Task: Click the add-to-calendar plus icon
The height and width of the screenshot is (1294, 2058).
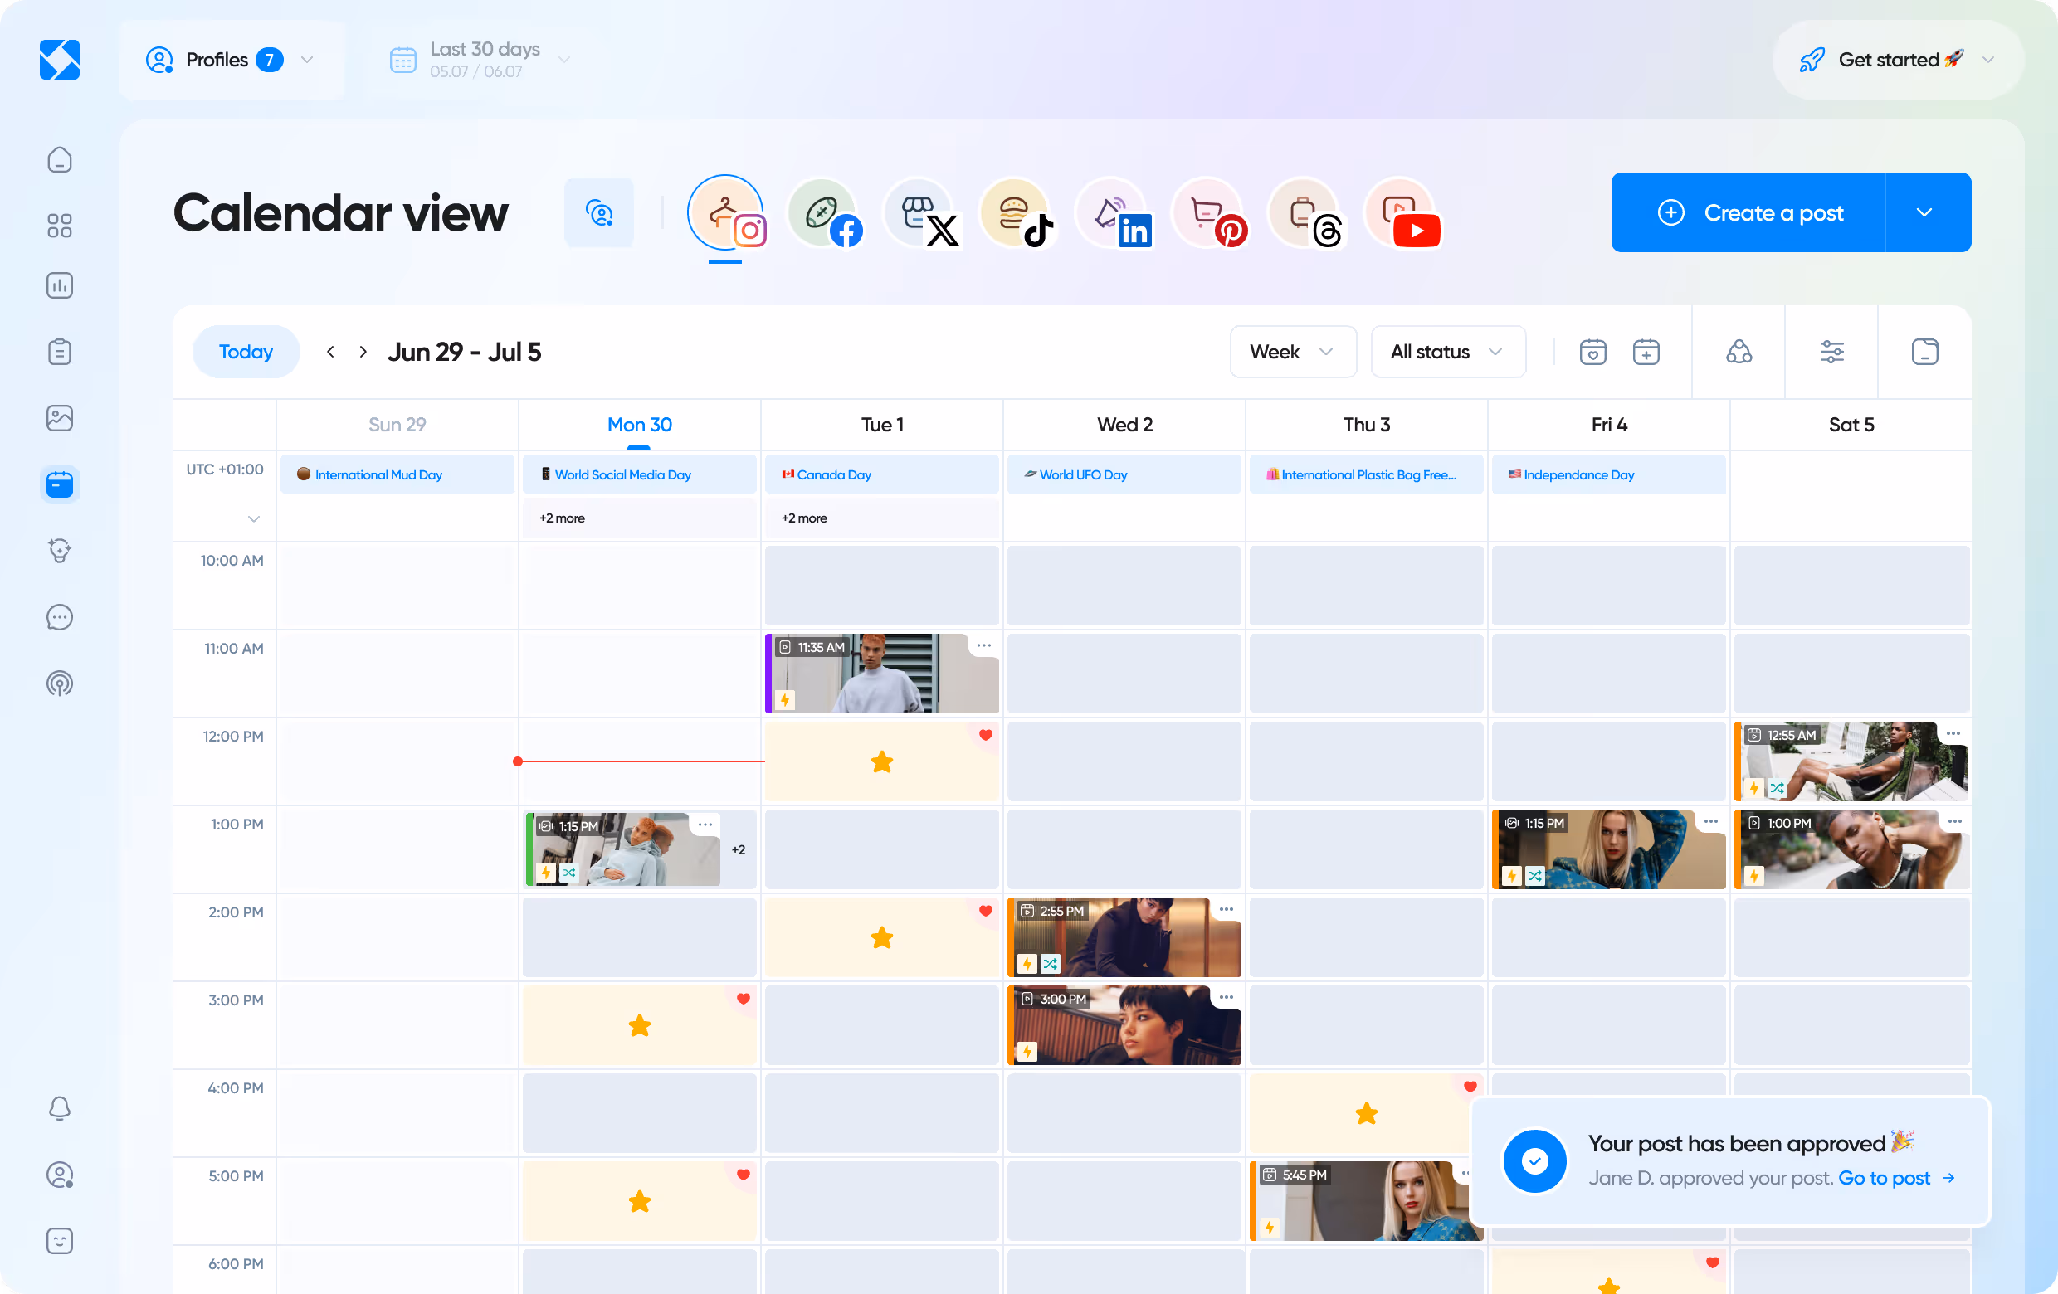Action: [1646, 351]
